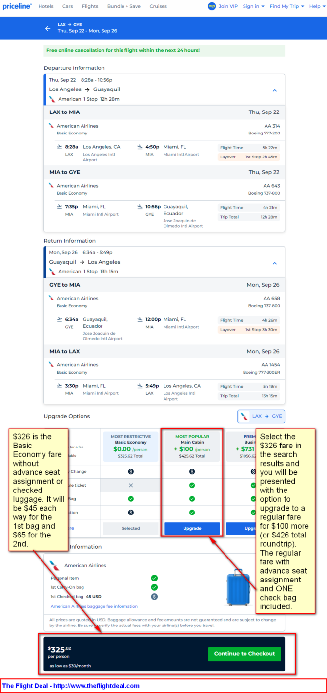Screen dimensions: 327x693
Task: Open the Find My Trip dropdown
Action: (287, 6)
